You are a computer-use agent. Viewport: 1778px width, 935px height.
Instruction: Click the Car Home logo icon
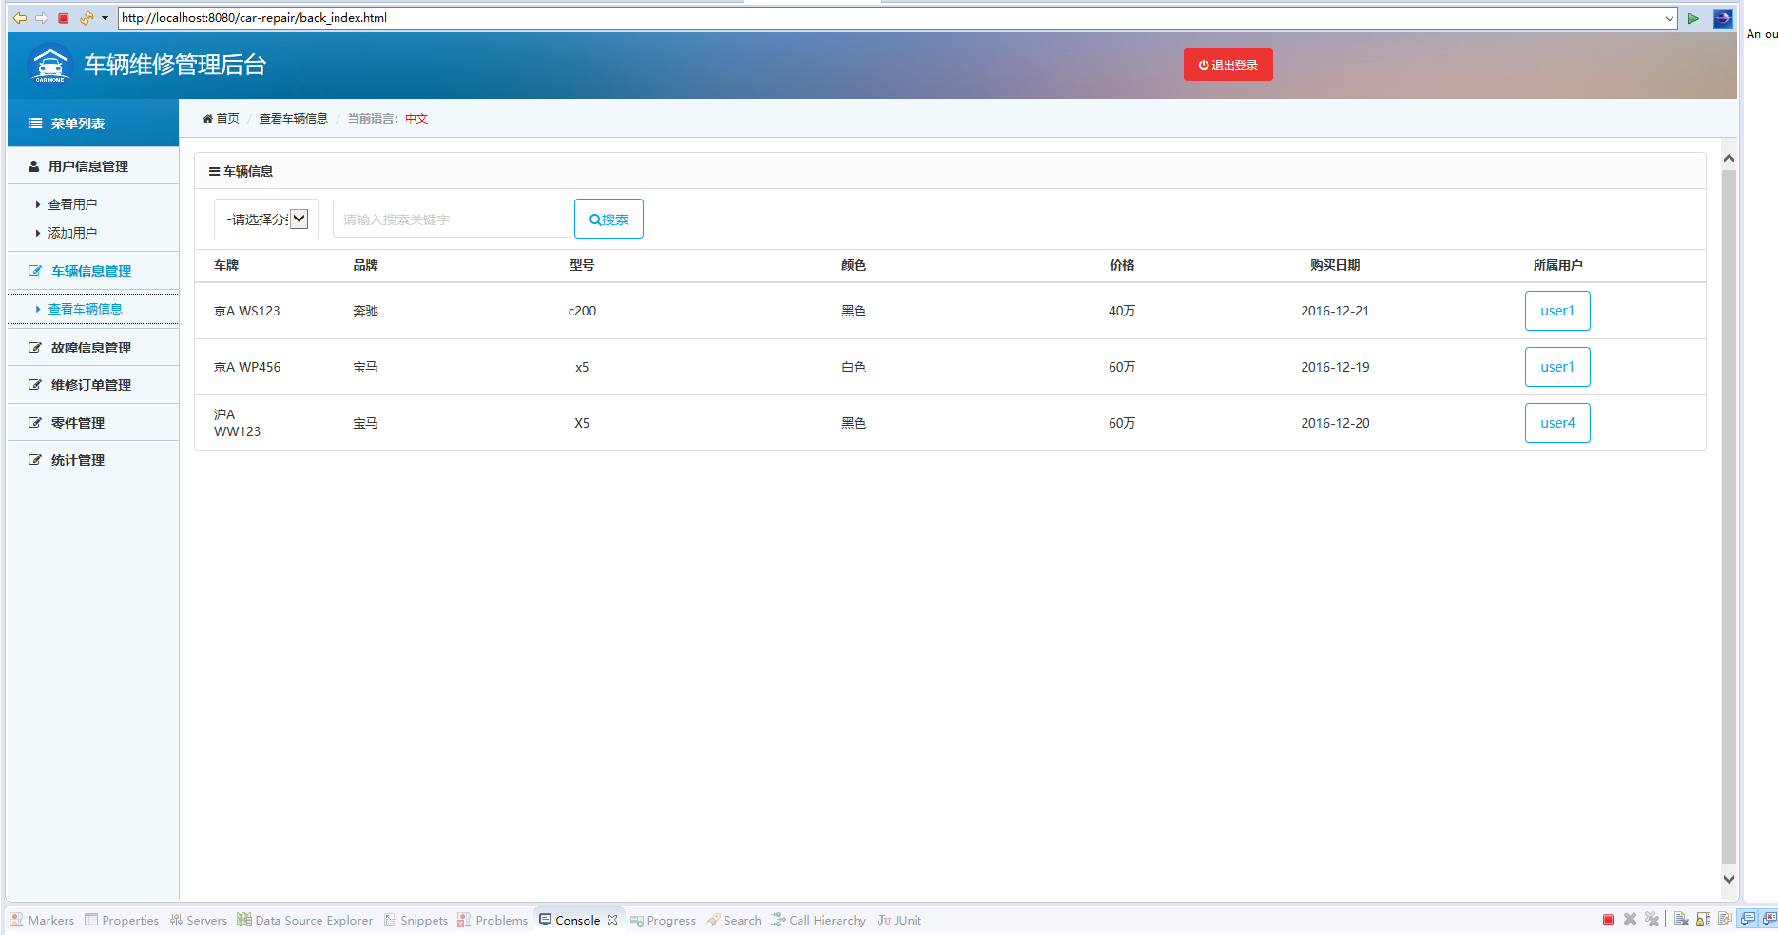click(x=49, y=65)
